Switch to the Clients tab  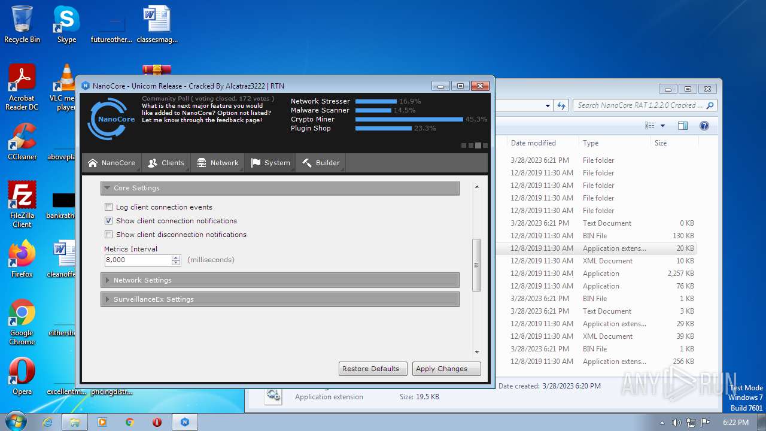click(166, 163)
